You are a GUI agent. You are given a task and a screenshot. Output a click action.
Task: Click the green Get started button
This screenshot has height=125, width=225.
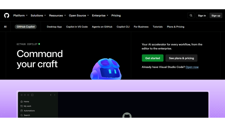152,58
